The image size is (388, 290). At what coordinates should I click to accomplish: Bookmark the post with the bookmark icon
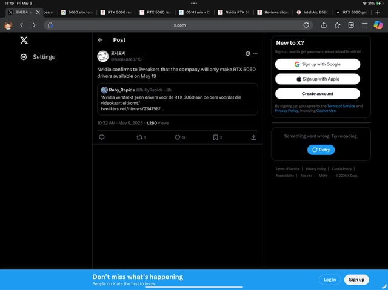click(216, 137)
